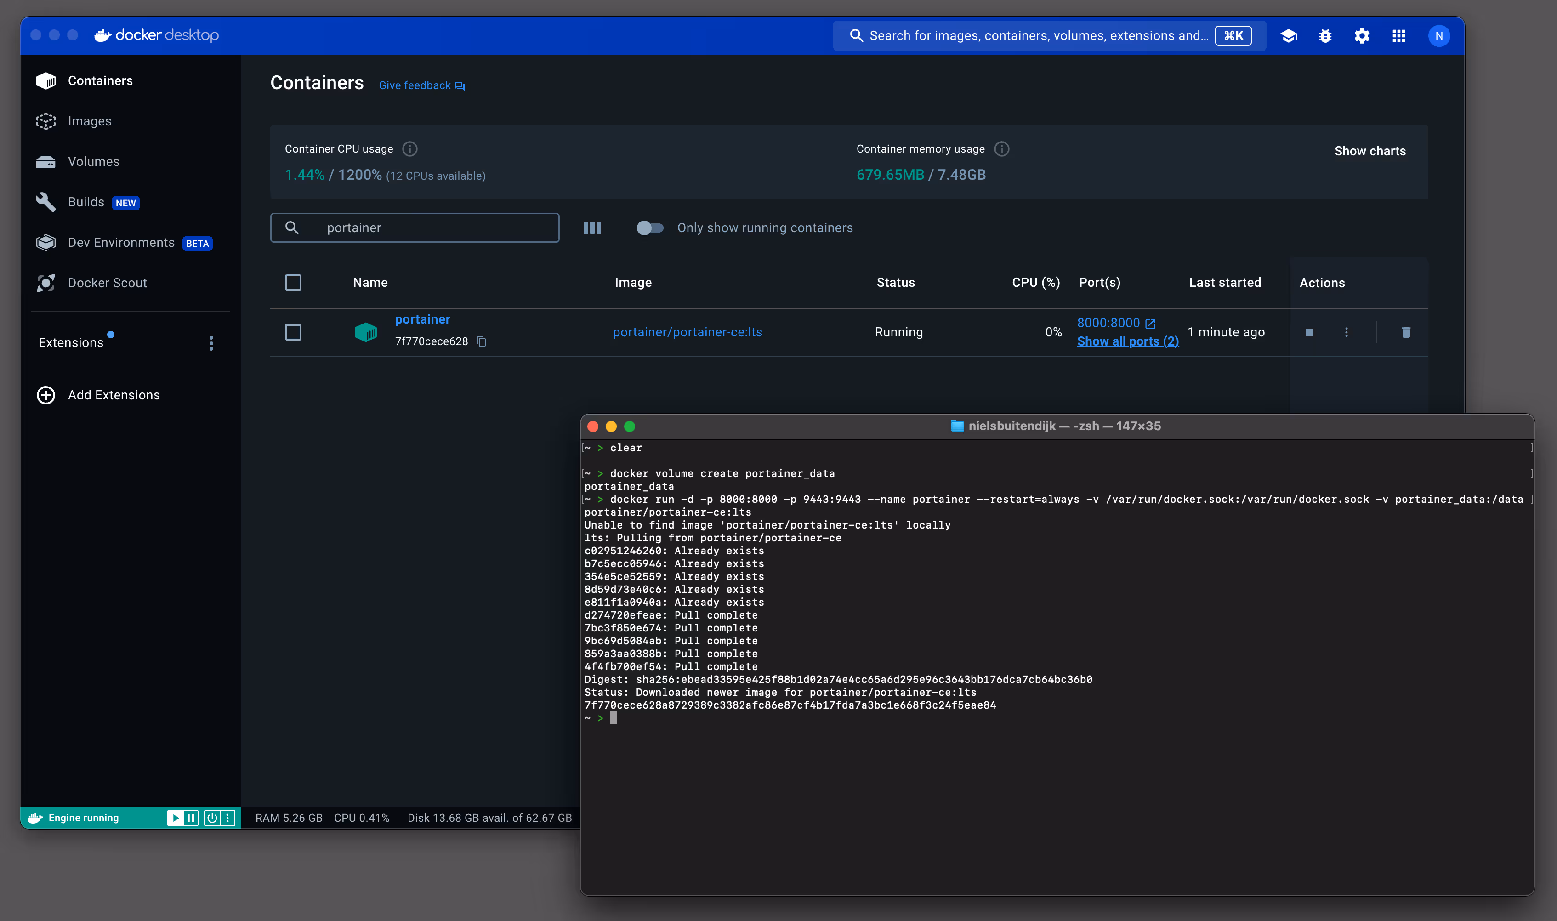Expand Show all ports (2)

(x=1128, y=341)
